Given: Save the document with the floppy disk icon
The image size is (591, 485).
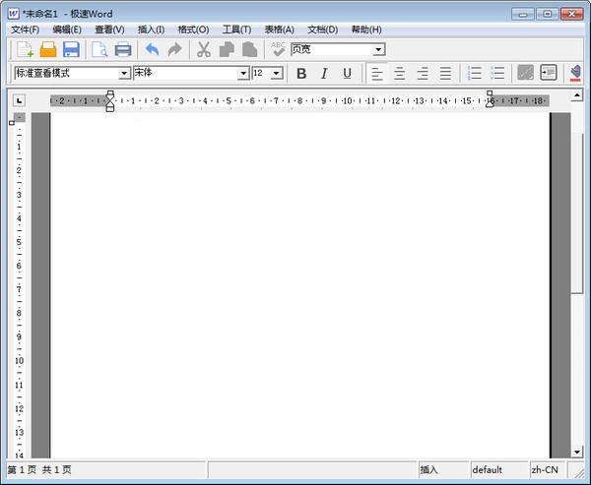Looking at the screenshot, I should click(x=71, y=49).
